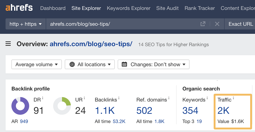The width and height of the screenshot is (255, 132).
Task: Open the Site Audit tool
Action: pos(167,8)
